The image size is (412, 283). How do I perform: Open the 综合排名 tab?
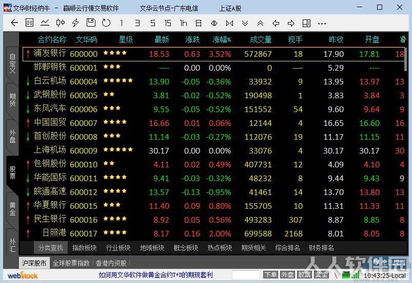point(287,248)
